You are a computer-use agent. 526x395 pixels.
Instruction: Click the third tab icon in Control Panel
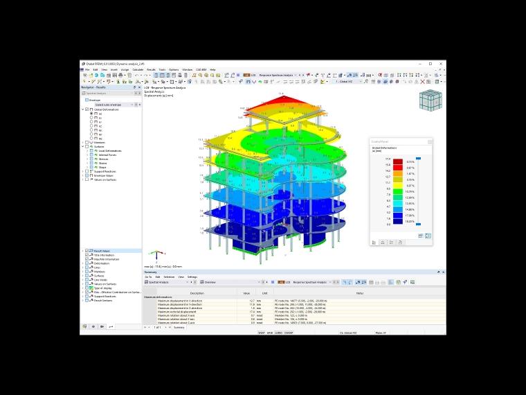click(x=391, y=242)
